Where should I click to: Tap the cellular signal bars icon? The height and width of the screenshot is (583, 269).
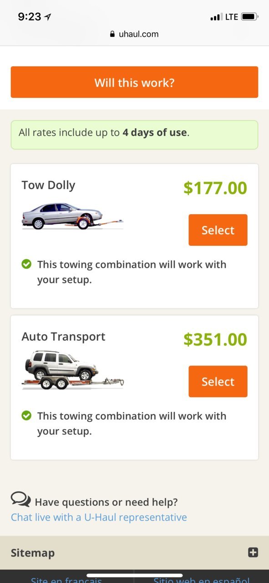pos(216,17)
